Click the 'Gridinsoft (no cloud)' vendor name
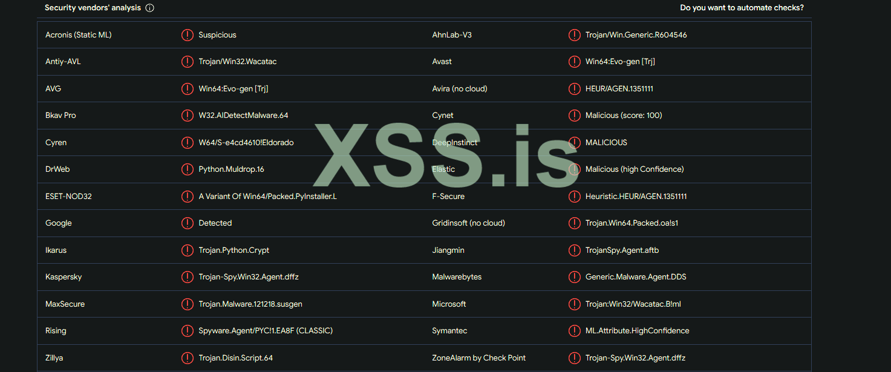The width and height of the screenshot is (891, 372). click(469, 223)
